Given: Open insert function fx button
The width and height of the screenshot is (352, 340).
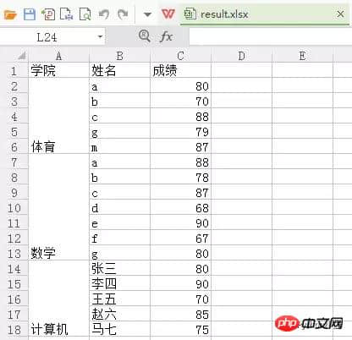Looking at the screenshot, I should point(166,36).
